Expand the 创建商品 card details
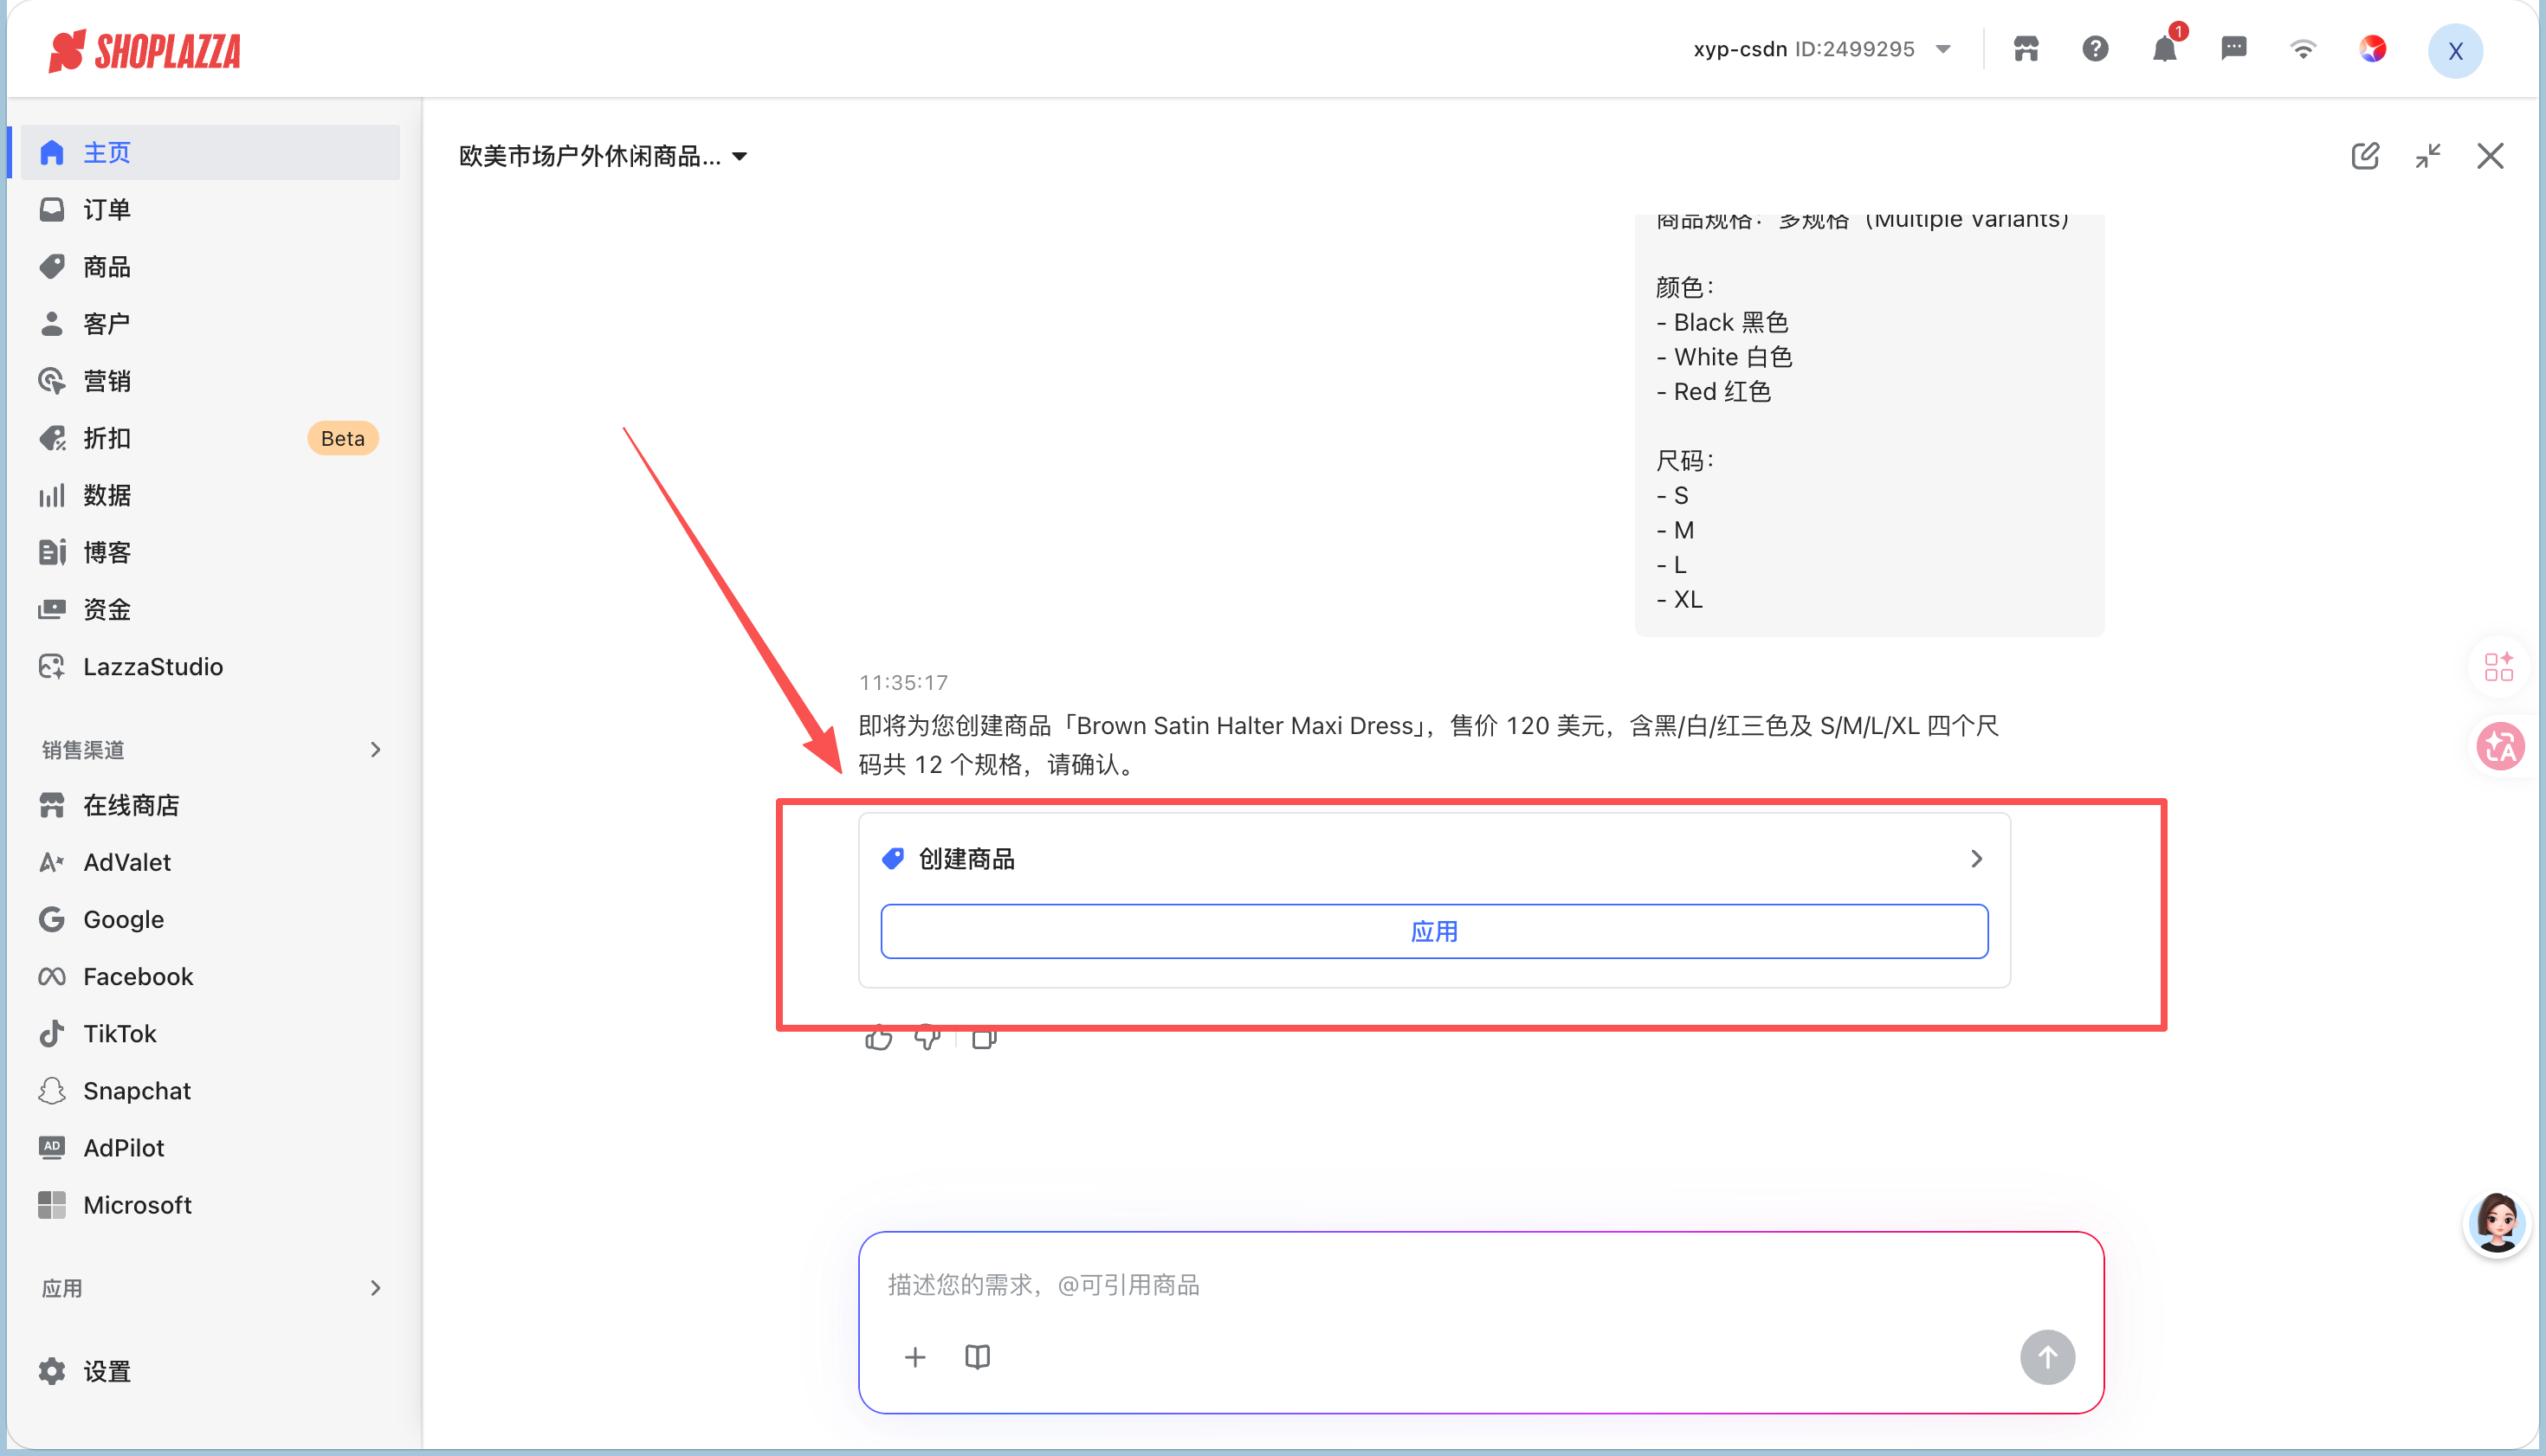 click(x=1976, y=859)
